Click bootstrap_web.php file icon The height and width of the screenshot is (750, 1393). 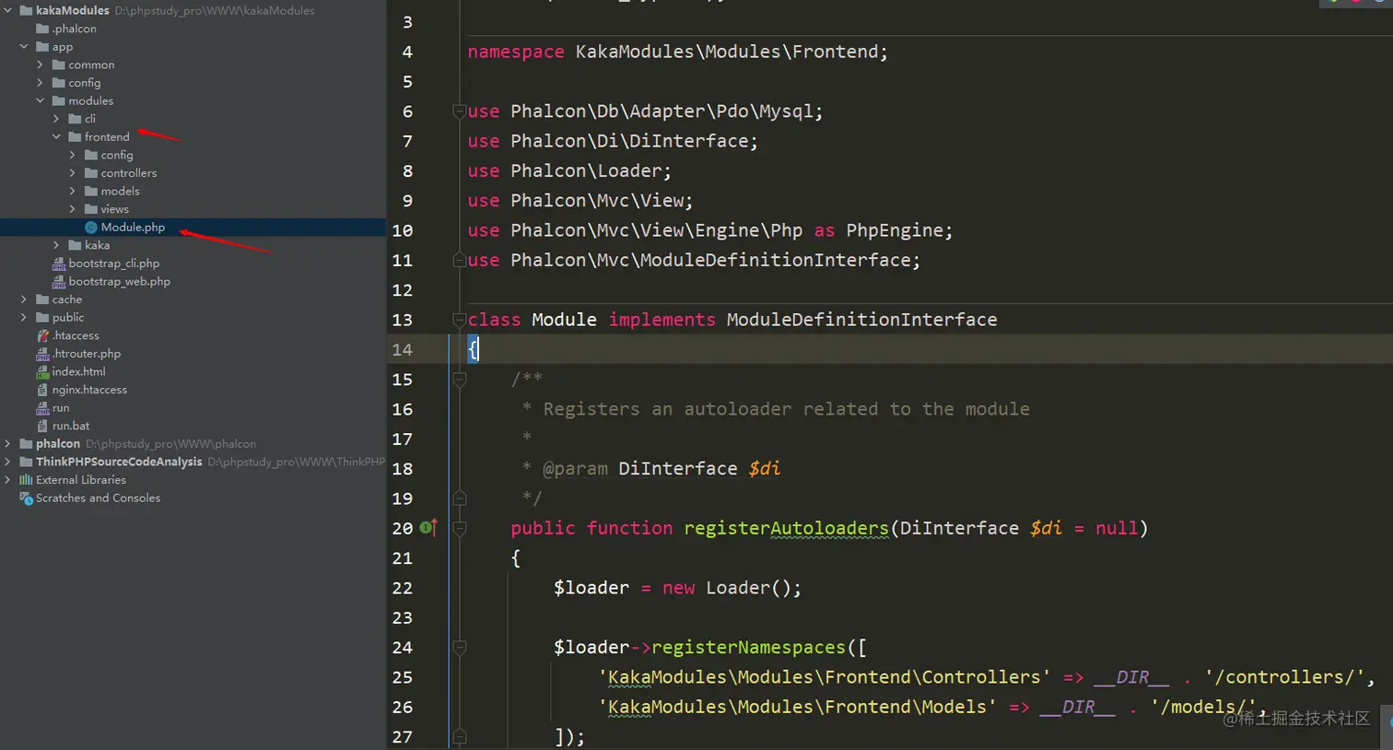59,282
